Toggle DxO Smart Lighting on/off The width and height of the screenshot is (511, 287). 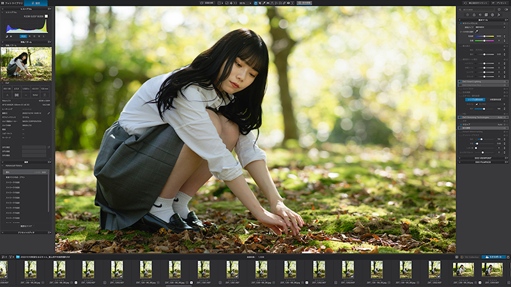[461, 82]
